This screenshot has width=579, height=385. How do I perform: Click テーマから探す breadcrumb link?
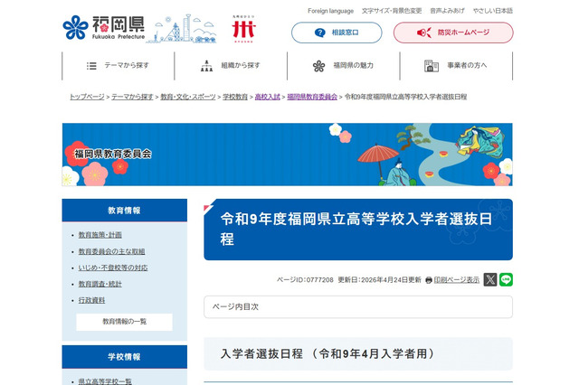tap(132, 97)
